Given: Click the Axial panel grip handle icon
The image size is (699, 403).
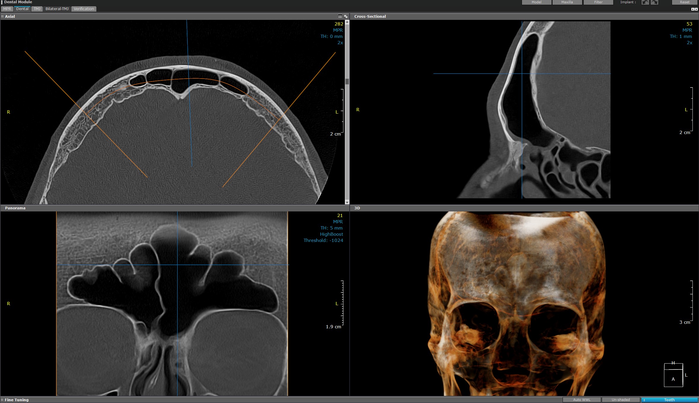Looking at the screenshot, I should tap(2, 17).
